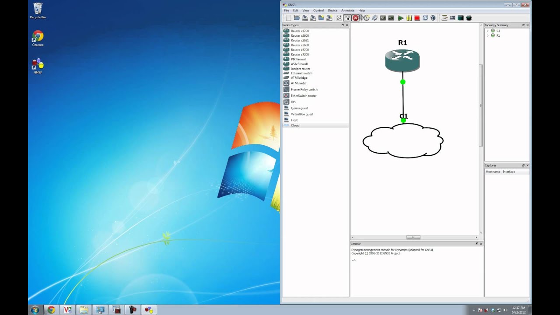Image resolution: width=560 pixels, height=315 pixels.
Task: Click the VirtualBox cube toolbar icon
Action: [433, 18]
